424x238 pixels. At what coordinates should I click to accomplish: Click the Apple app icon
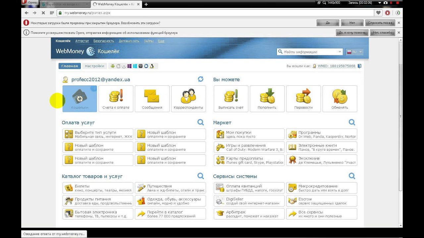[x=118, y=66]
